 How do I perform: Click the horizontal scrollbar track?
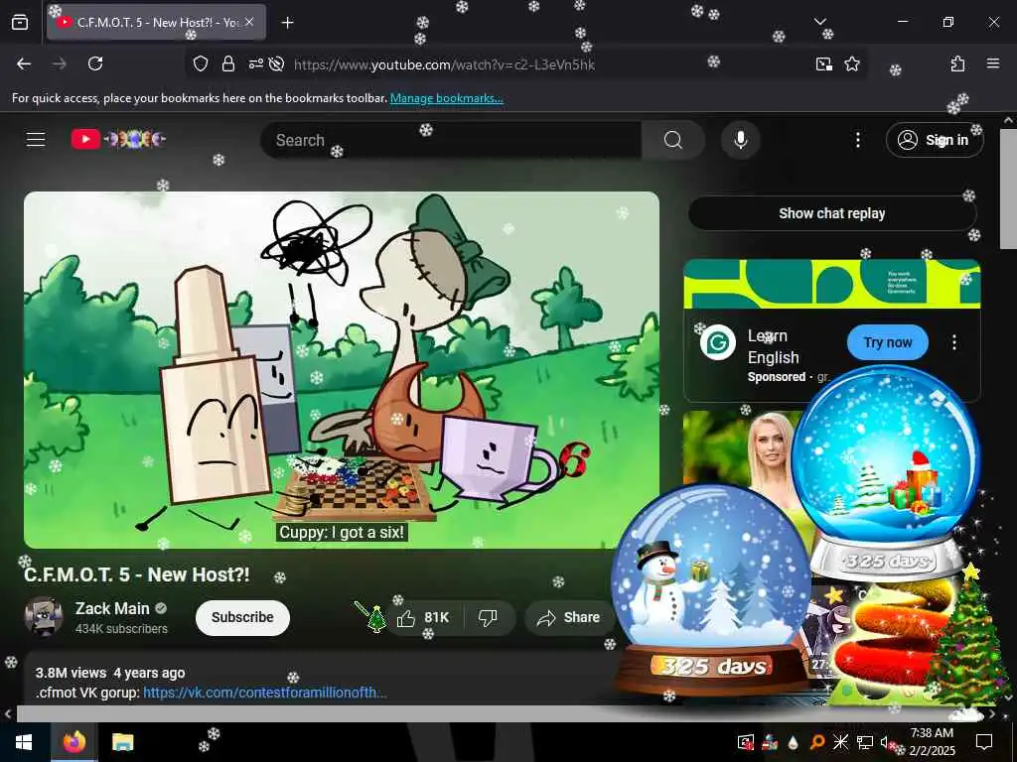pyautogui.click(x=500, y=714)
